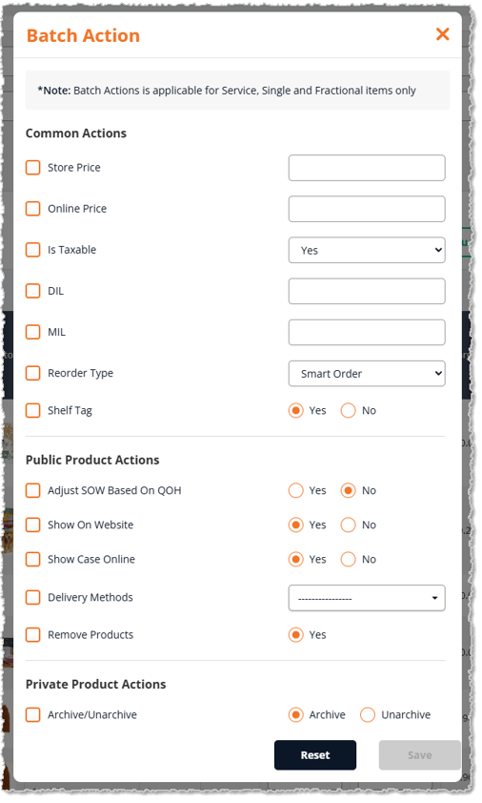Tick the Reorder Type checkbox
The width and height of the screenshot is (482, 803).
[x=32, y=373]
